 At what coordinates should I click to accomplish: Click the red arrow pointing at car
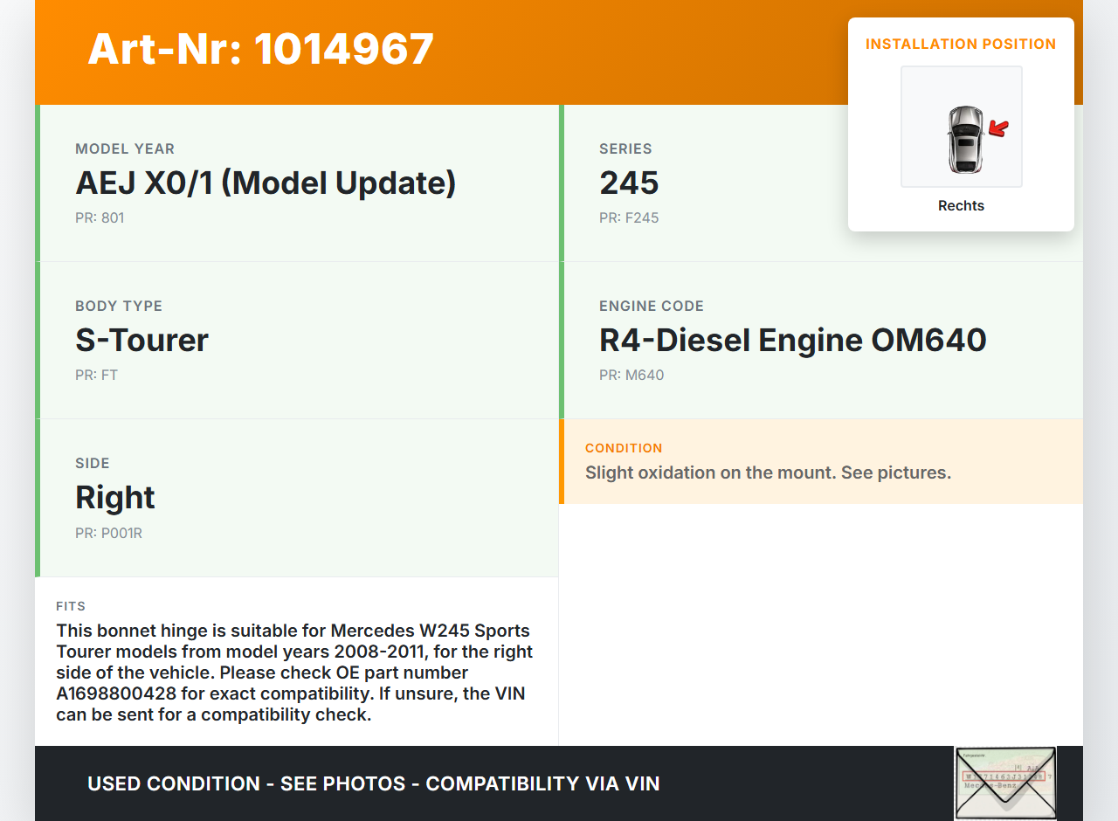pyautogui.click(x=997, y=129)
